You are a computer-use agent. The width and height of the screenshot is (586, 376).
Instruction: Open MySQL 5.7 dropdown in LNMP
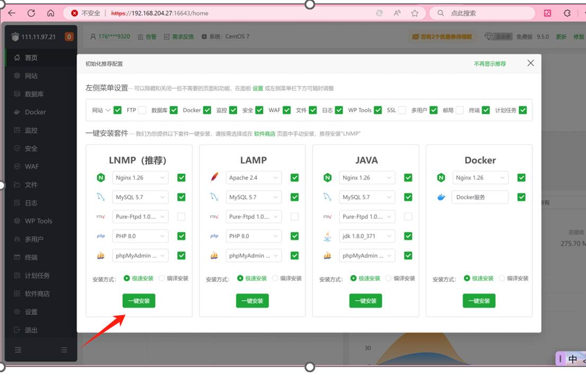coord(140,197)
